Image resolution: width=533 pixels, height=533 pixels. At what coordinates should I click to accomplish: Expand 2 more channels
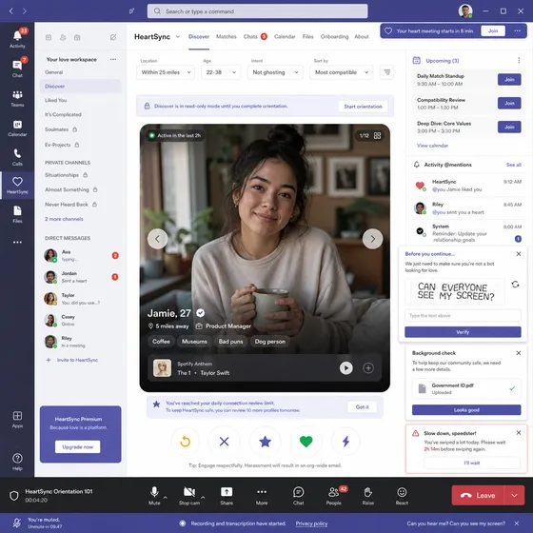(64, 219)
